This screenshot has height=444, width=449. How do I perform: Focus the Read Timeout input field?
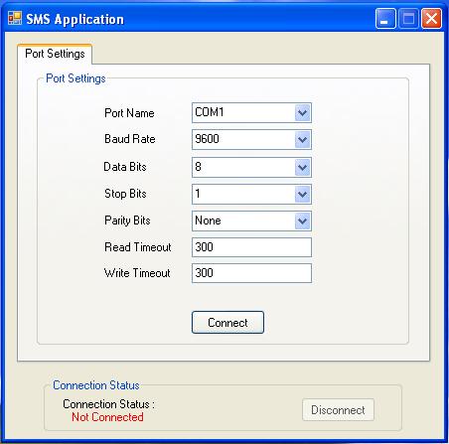[251, 247]
